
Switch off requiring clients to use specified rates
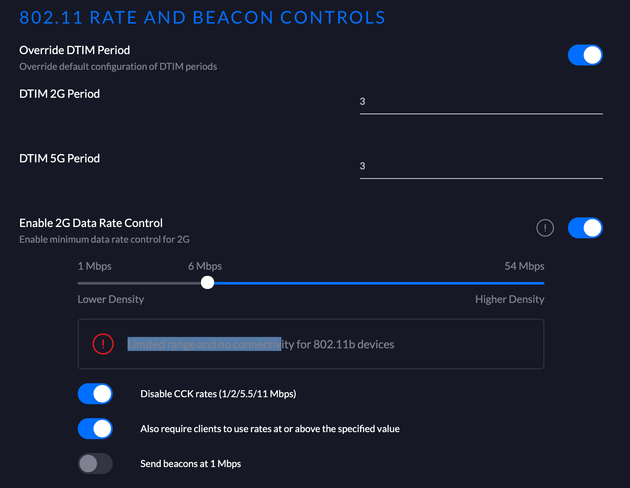tap(95, 429)
